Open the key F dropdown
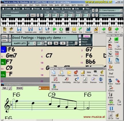Viewport: 124px width, 121px height. coord(34,43)
